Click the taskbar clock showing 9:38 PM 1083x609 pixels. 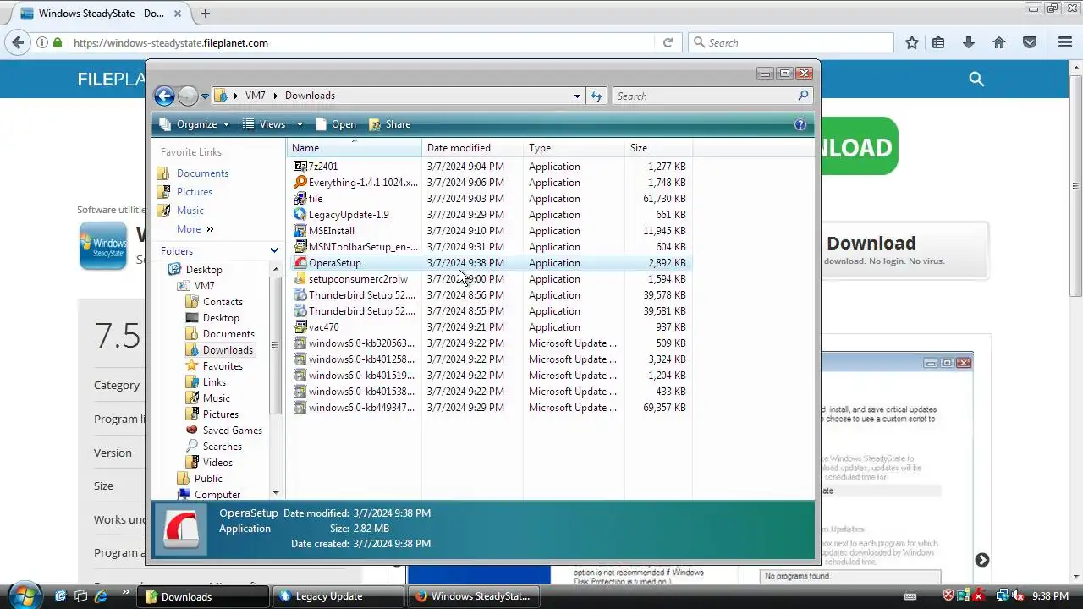coord(1050,596)
